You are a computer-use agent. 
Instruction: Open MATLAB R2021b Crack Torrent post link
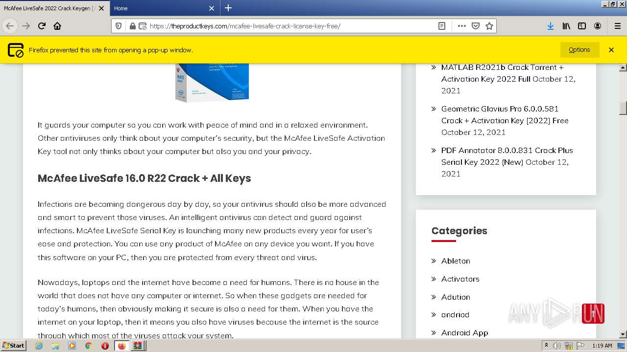pos(502,73)
